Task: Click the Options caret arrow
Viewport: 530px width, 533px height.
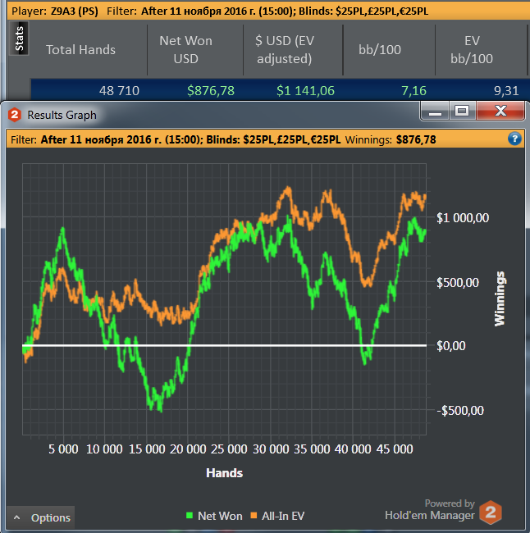Action: point(16,517)
